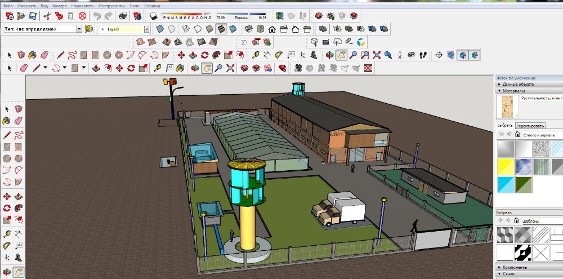Click the Sandbox Smoove tool icon
Screen dimensions: 563x279
(x=166, y=42)
